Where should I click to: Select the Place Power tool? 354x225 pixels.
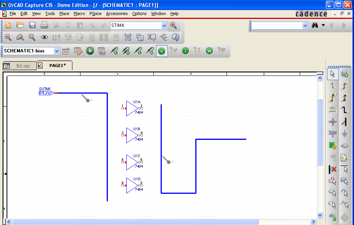pos(333,134)
